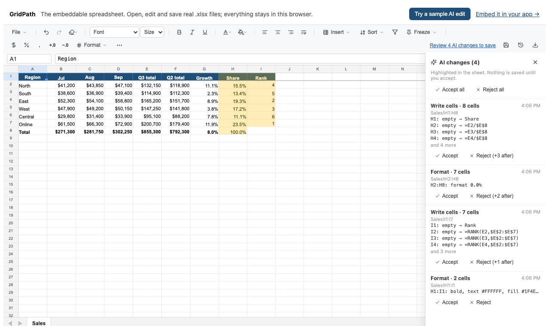Viewport: 549px width, 326px height.
Task: Open the clear formatting eraser menu
Action: click(73, 32)
